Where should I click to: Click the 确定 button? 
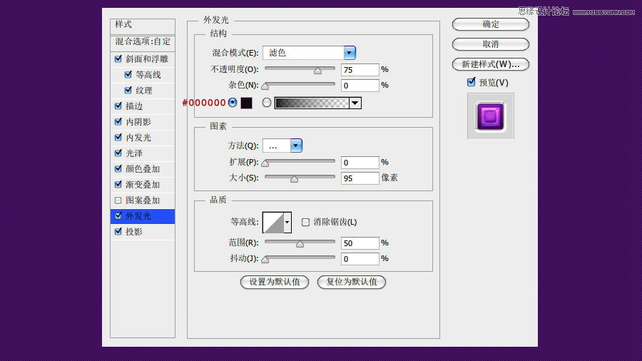(491, 24)
